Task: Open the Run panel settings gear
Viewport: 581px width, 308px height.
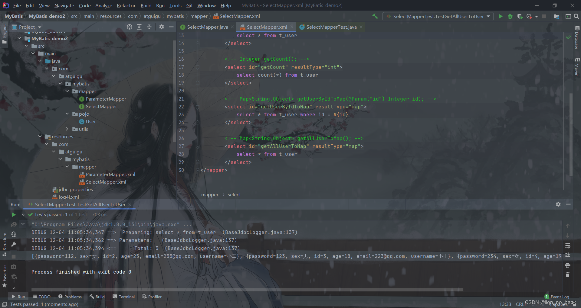Action: 558,204
